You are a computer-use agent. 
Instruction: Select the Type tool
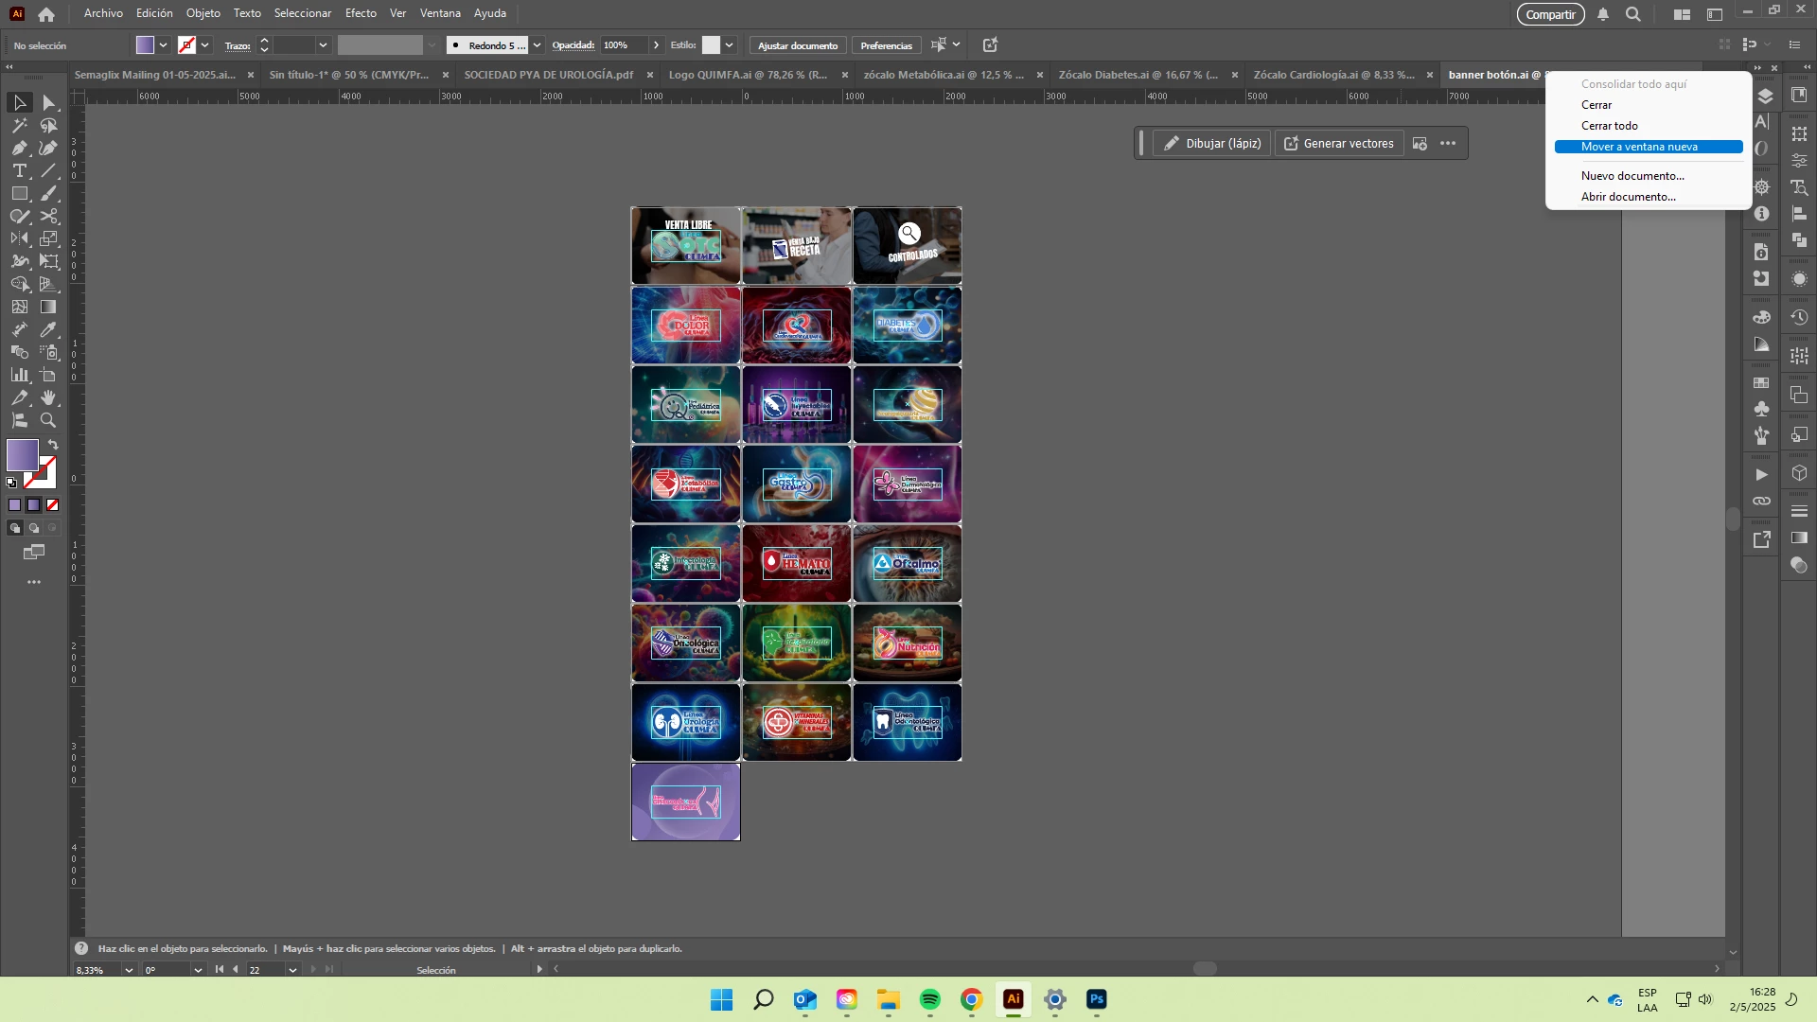coord(19,170)
